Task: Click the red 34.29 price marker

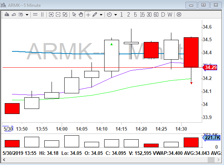Action: point(210,67)
